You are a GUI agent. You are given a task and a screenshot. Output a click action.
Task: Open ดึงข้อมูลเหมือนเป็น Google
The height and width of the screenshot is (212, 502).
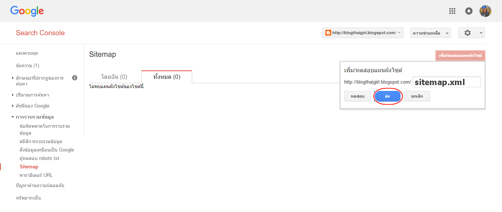tap(47, 150)
